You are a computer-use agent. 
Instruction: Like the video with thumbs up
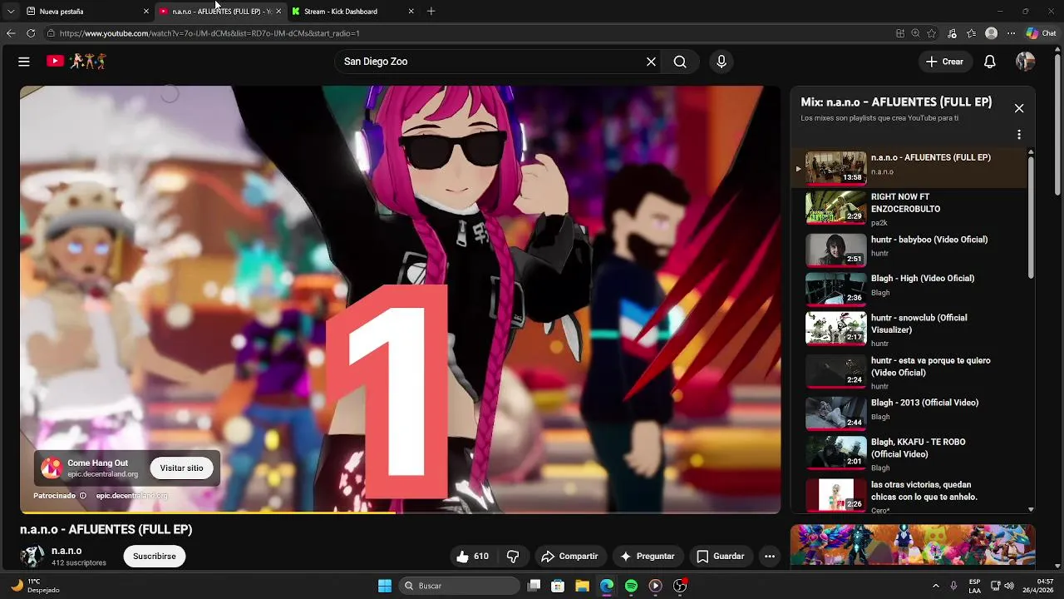[472, 557]
